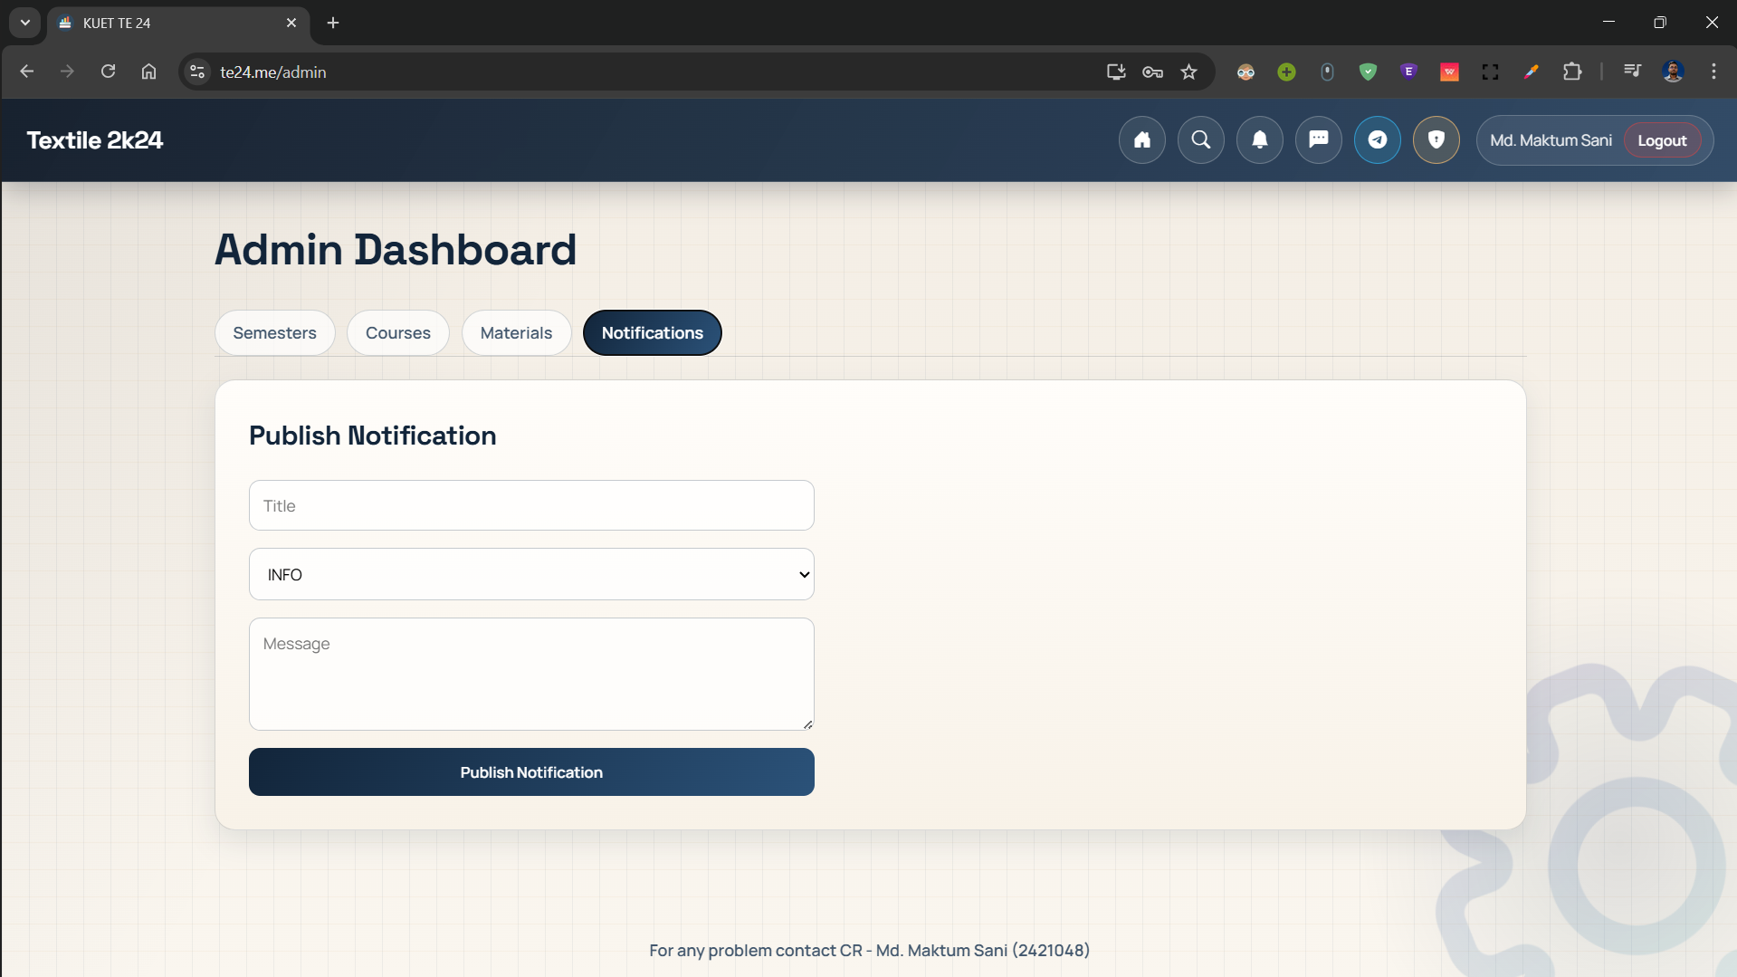Viewport: 1737px width, 977px height.
Task: Reload the page
Action: [x=108, y=72]
